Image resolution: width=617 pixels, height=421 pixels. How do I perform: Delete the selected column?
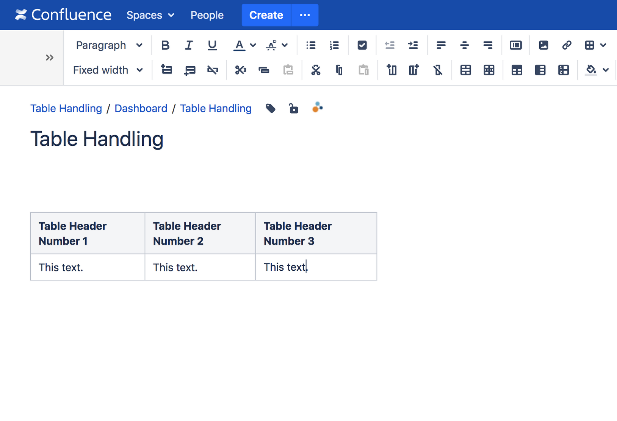pyautogui.click(x=438, y=70)
